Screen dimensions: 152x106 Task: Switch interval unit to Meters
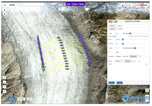pos(134,61)
